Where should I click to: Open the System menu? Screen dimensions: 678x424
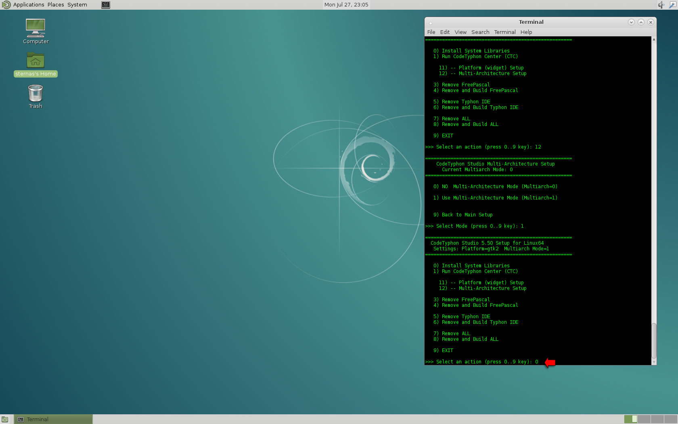77,5
